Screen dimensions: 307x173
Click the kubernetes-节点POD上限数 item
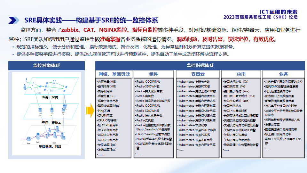click(197, 130)
